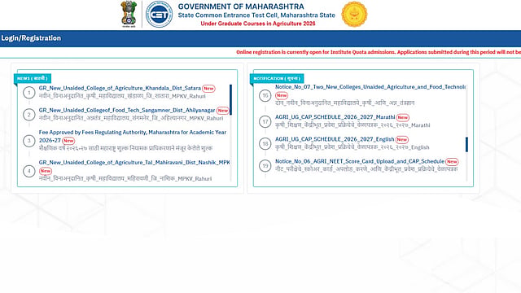
Task: Click the Notification panel scrollbar thumb
Action: click(466, 145)
